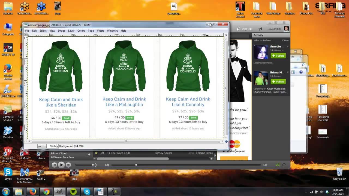The height and width of the screenshot is (196, 349).
Task: Star the Till The World Ends track
Action: point(96,153)
